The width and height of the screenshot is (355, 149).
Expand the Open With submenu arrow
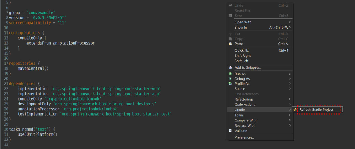[290, 22]
